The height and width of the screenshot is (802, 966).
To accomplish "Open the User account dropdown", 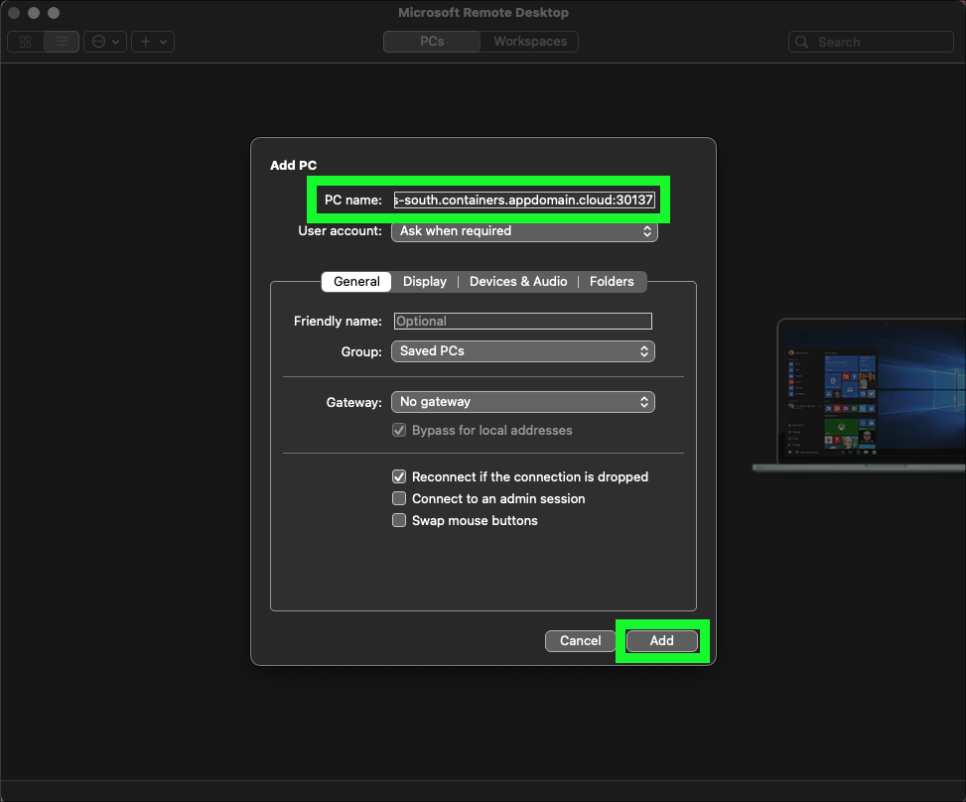I will point(524,231).
